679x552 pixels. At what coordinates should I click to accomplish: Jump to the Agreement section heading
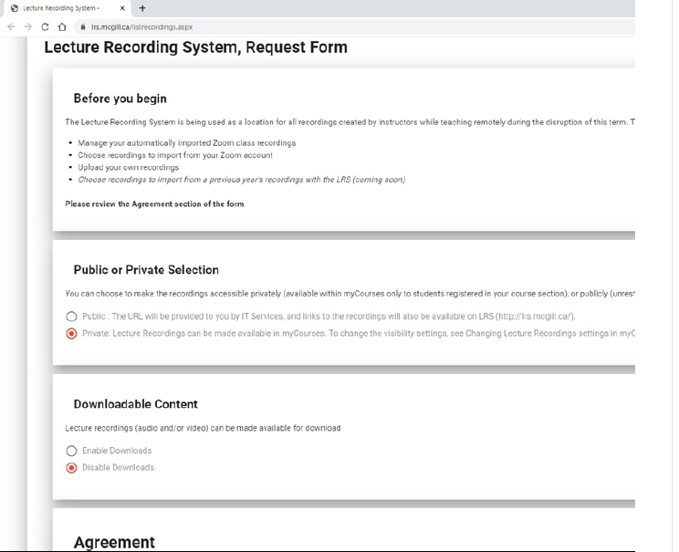pos(114,542)
